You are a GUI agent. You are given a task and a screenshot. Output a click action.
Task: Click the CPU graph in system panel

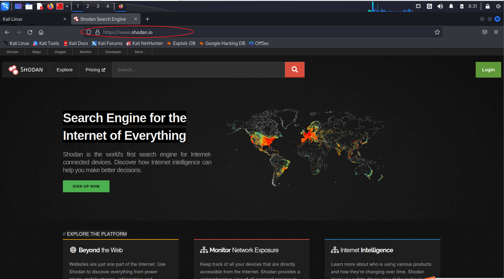(x=390, y=6)
